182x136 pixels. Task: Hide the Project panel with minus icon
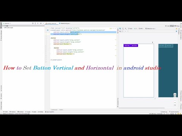[x=43, y=23]
